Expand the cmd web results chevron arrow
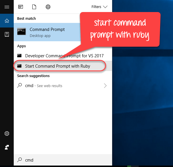The image size is (173, 167). point(105,86)
